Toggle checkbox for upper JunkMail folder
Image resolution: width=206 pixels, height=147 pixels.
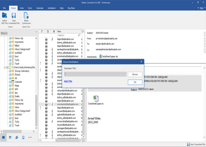[x=10, y=53]
